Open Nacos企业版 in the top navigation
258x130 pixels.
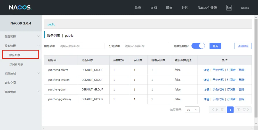207,8
